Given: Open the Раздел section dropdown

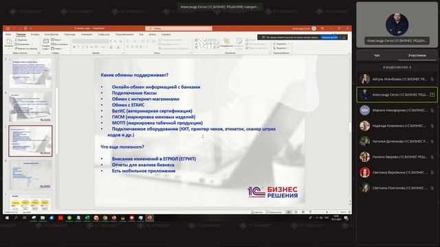Looking at the screenshot, I should click(x=57, y=49).
